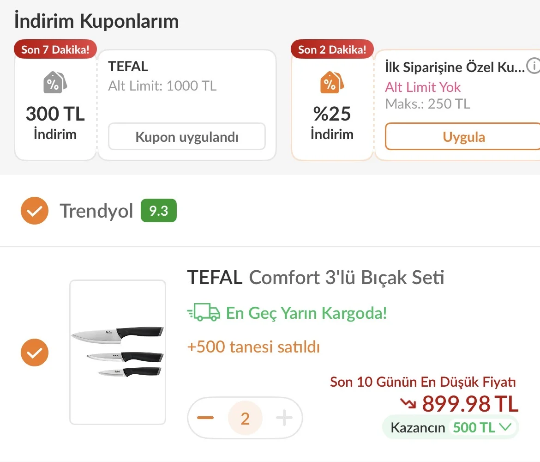Click the Kupon uygulandı button

(187, 137)
